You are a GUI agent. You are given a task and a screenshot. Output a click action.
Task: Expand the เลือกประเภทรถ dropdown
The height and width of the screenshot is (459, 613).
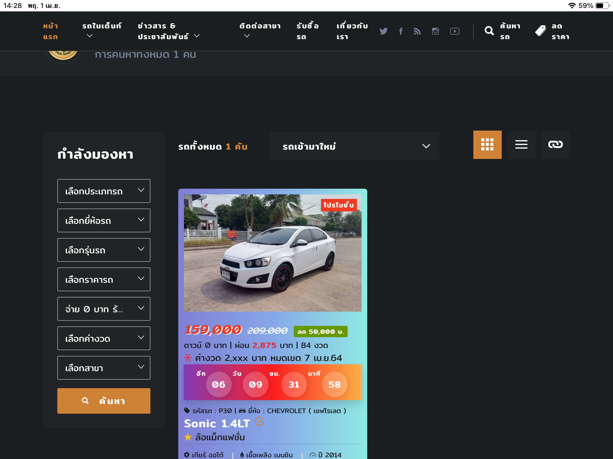tap(104, 191)
